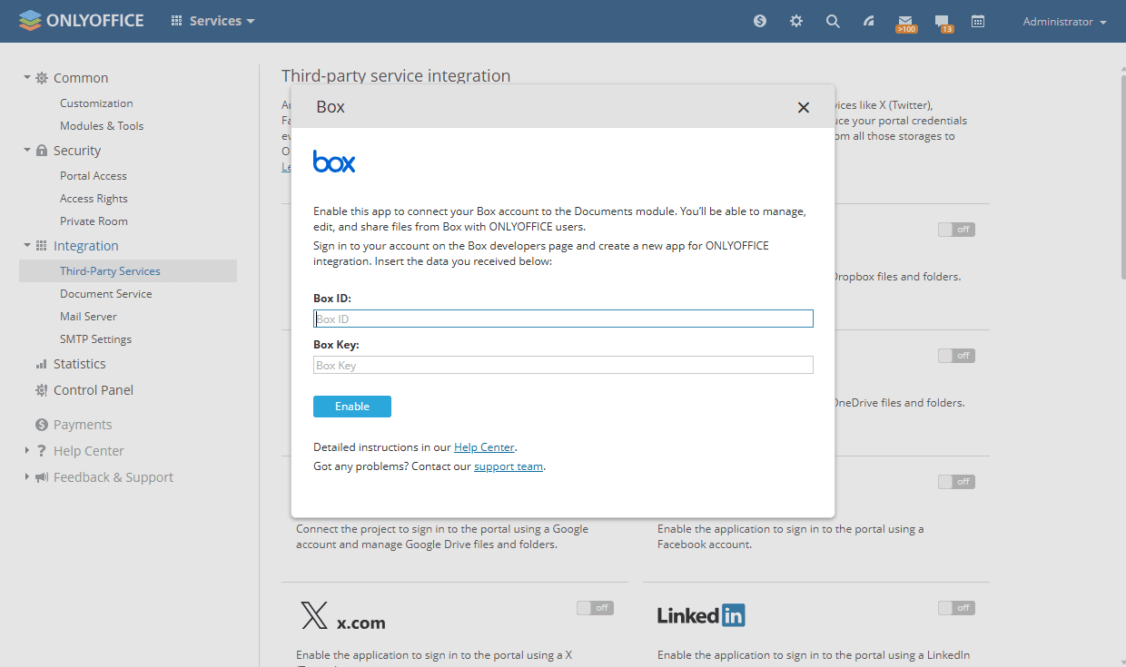
Task: Open the Payments dollar icon in header
Action: pyautogui.click(x=760, y=21)
